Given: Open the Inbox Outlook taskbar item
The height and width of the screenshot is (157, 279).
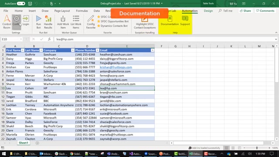Looking at the screenshot, I should (45, 154).
